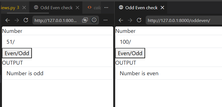Viewport: 222px width, 107px height.
Task: Click output field showing Number is odd
Action: [58, 73]
